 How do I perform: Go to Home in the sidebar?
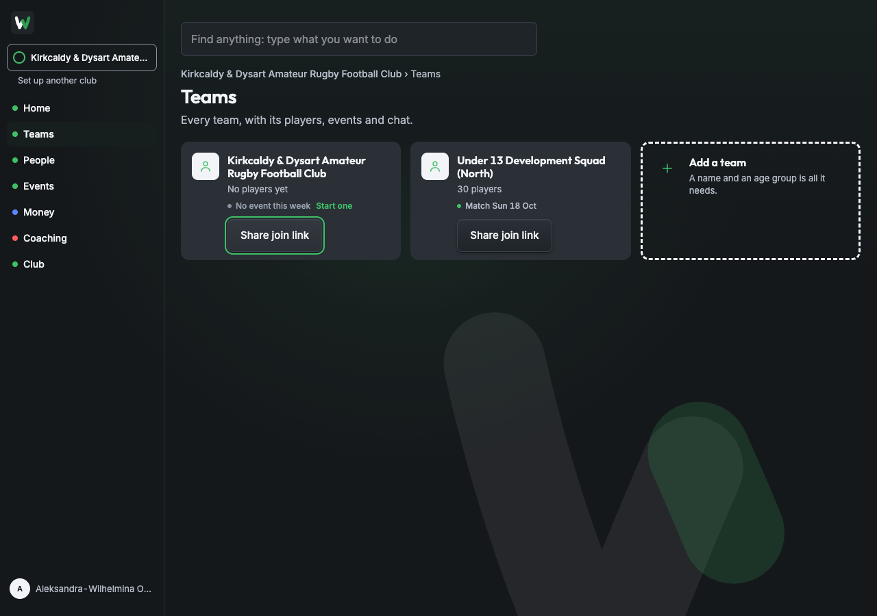click(82, 108)
